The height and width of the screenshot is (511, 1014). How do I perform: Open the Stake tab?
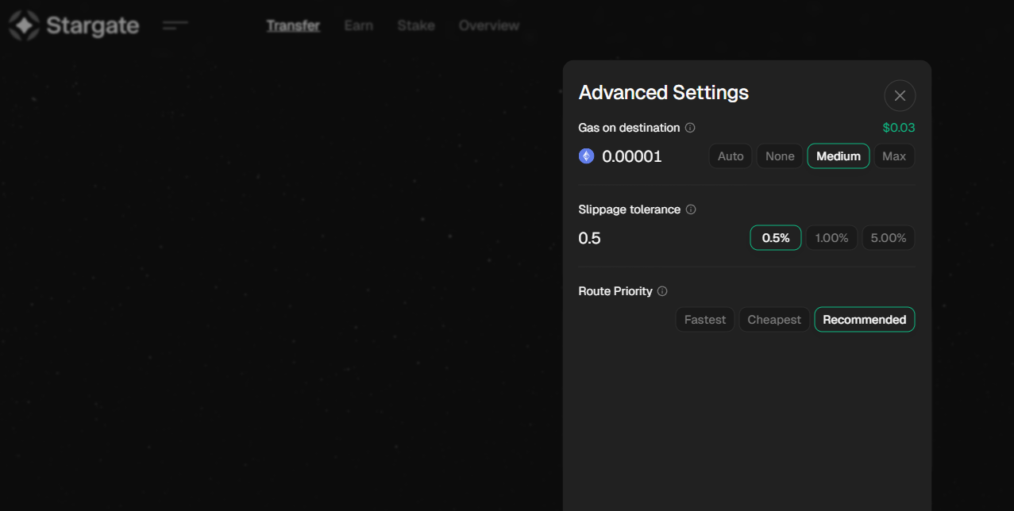click(415, 25)
